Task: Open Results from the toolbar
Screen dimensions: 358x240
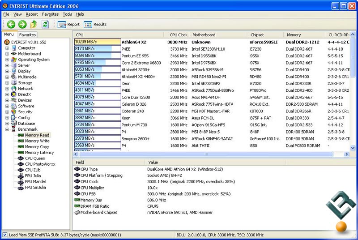Action: tap(95, 25)
